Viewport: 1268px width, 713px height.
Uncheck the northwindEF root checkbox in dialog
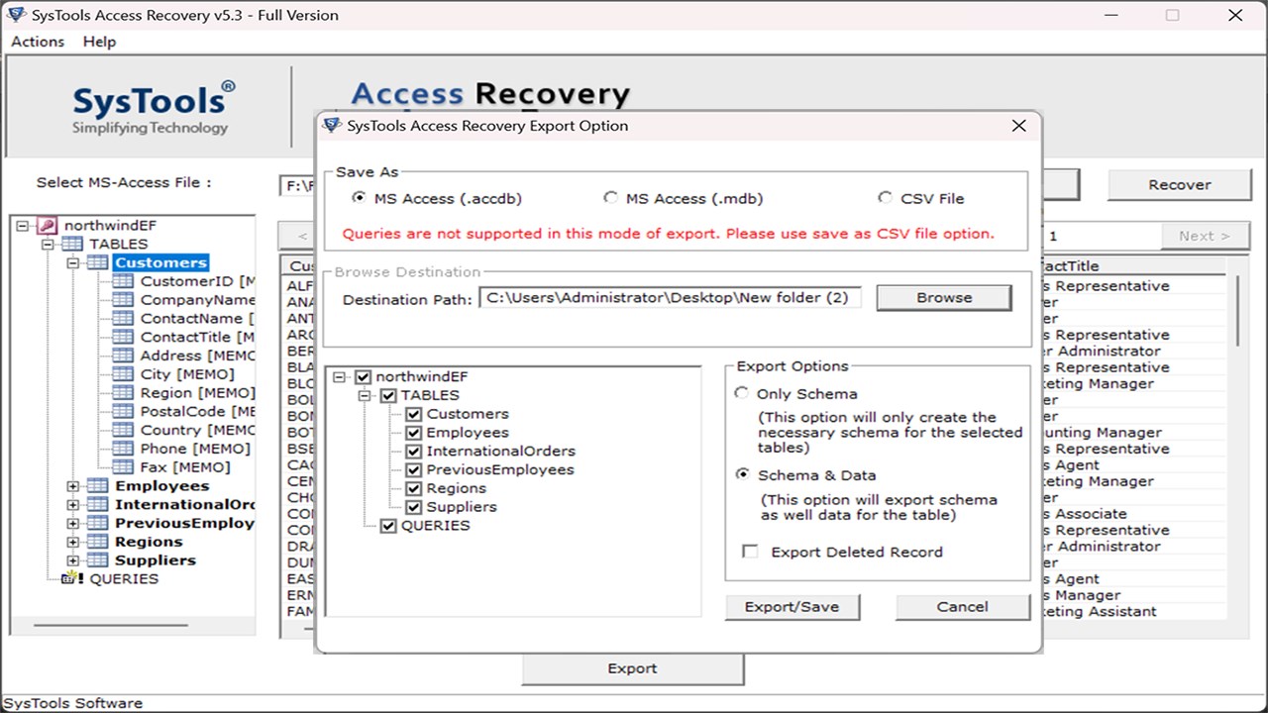[x=363, y=376]
